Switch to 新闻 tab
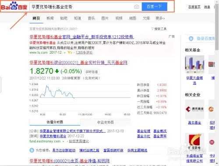The height and width of the screenshot is (166, 219). [50, 18]
